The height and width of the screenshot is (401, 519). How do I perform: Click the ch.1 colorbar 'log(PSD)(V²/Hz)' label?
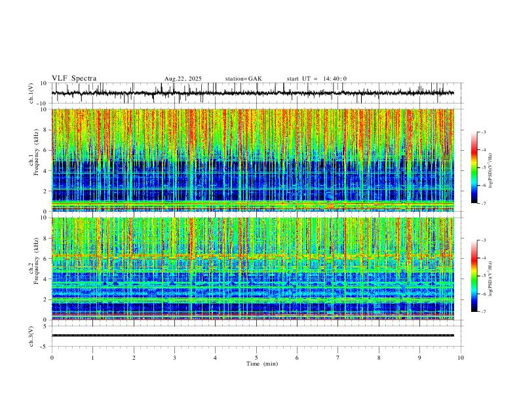[490, 171]
